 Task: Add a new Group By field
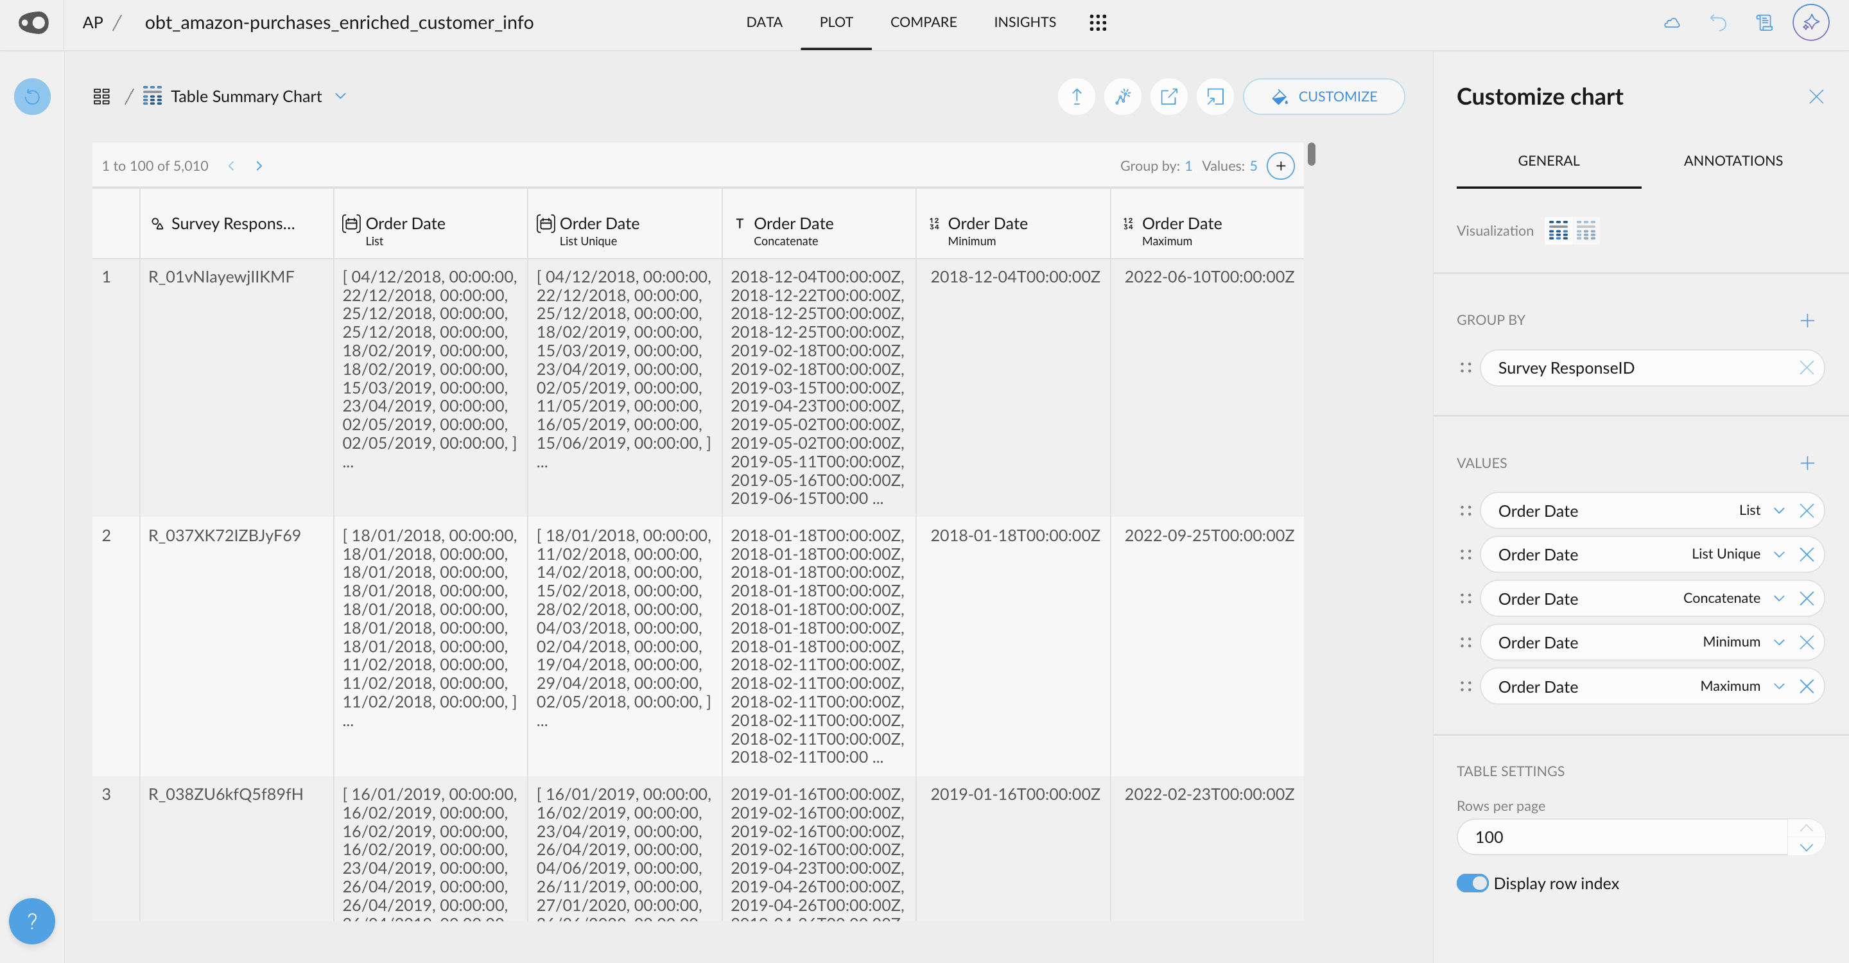point(1807,320)
